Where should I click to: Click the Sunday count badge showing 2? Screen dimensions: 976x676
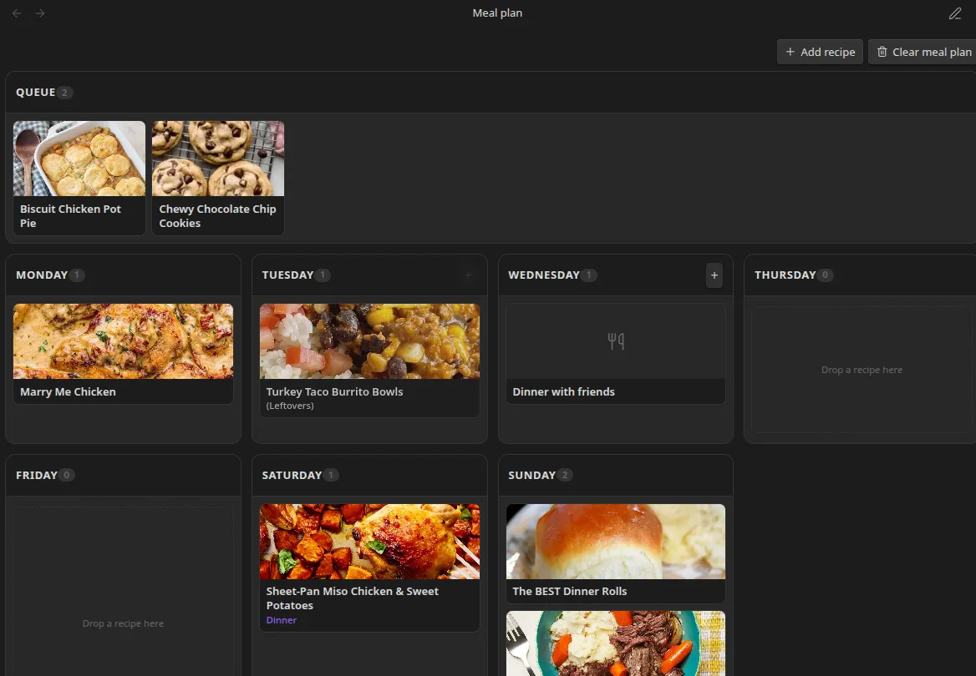(x=565, y=475)
